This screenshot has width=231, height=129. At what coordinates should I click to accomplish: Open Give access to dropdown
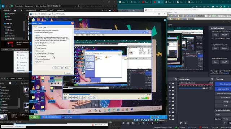coord(31,10)
